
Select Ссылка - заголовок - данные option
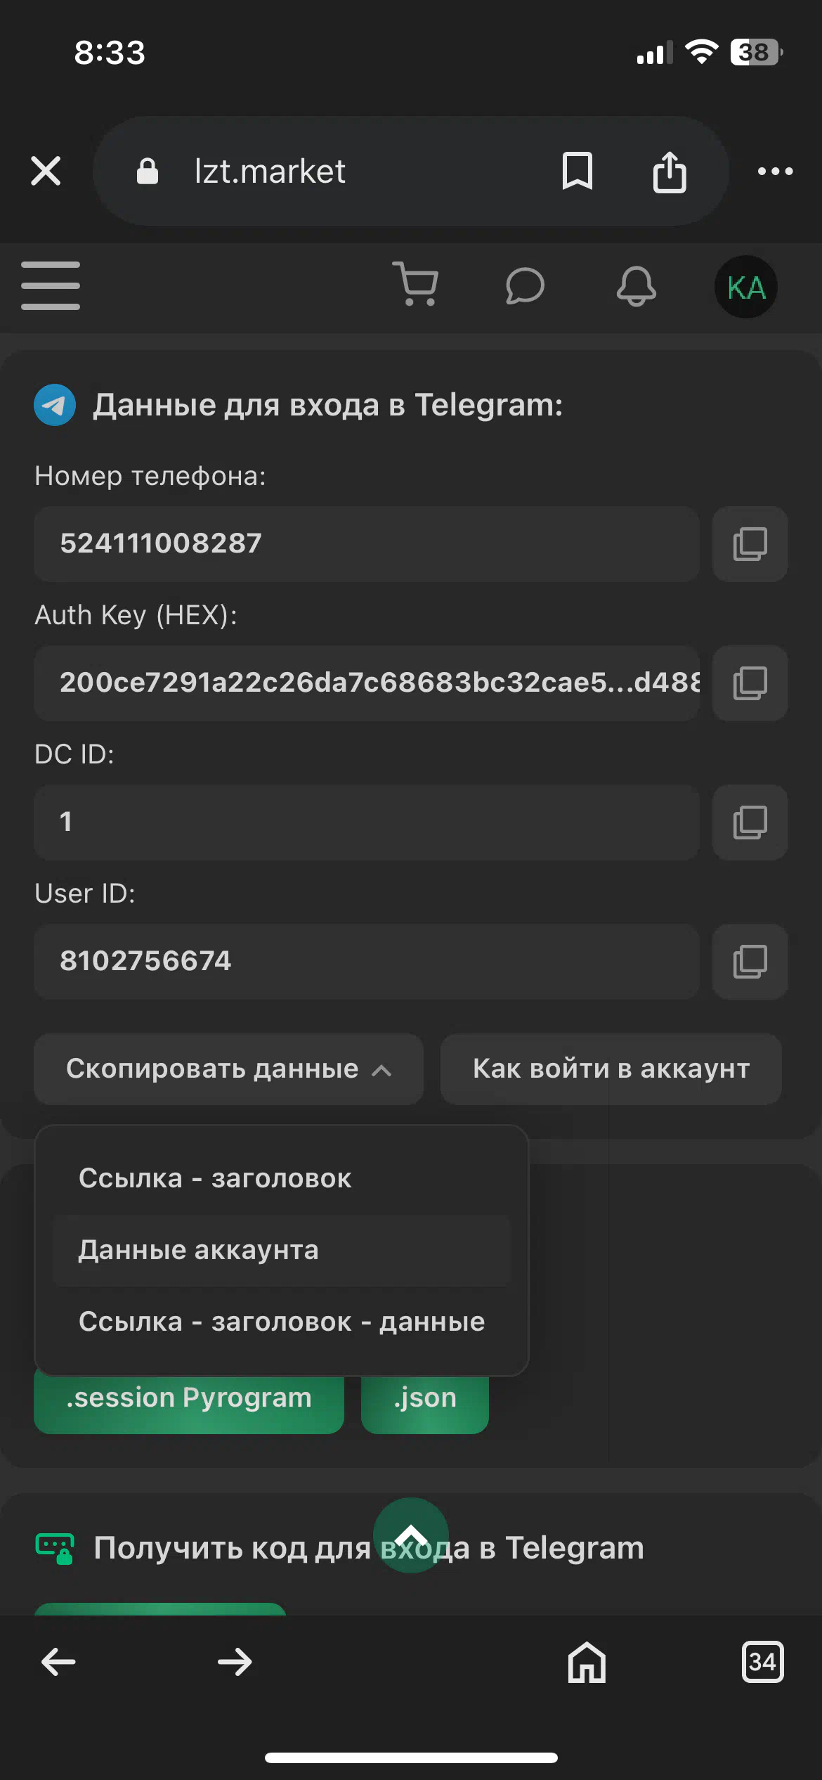(281, 1322)
